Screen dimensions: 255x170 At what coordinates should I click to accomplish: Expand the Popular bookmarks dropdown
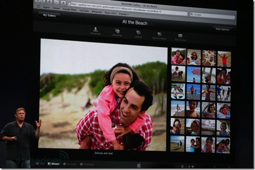point(124,14)
